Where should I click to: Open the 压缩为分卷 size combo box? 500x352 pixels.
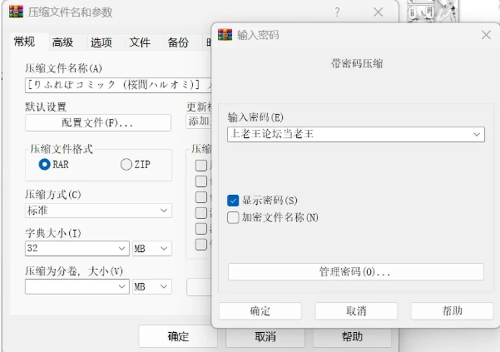tap(77, 286)
